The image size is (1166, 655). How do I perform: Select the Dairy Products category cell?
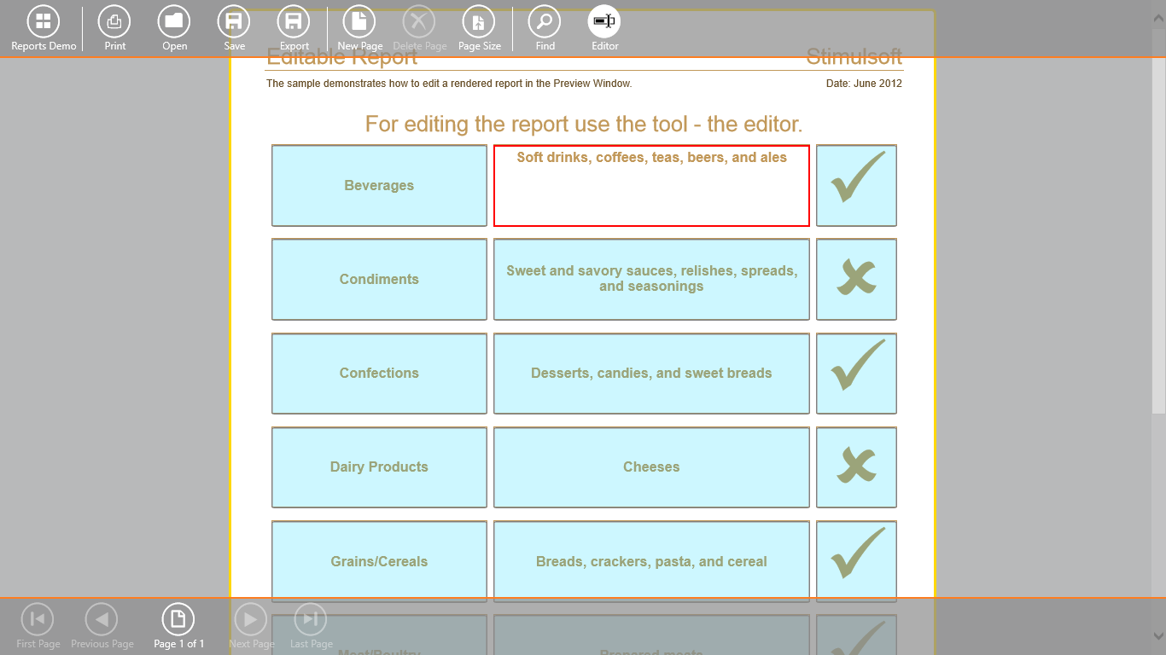[379, 467]
